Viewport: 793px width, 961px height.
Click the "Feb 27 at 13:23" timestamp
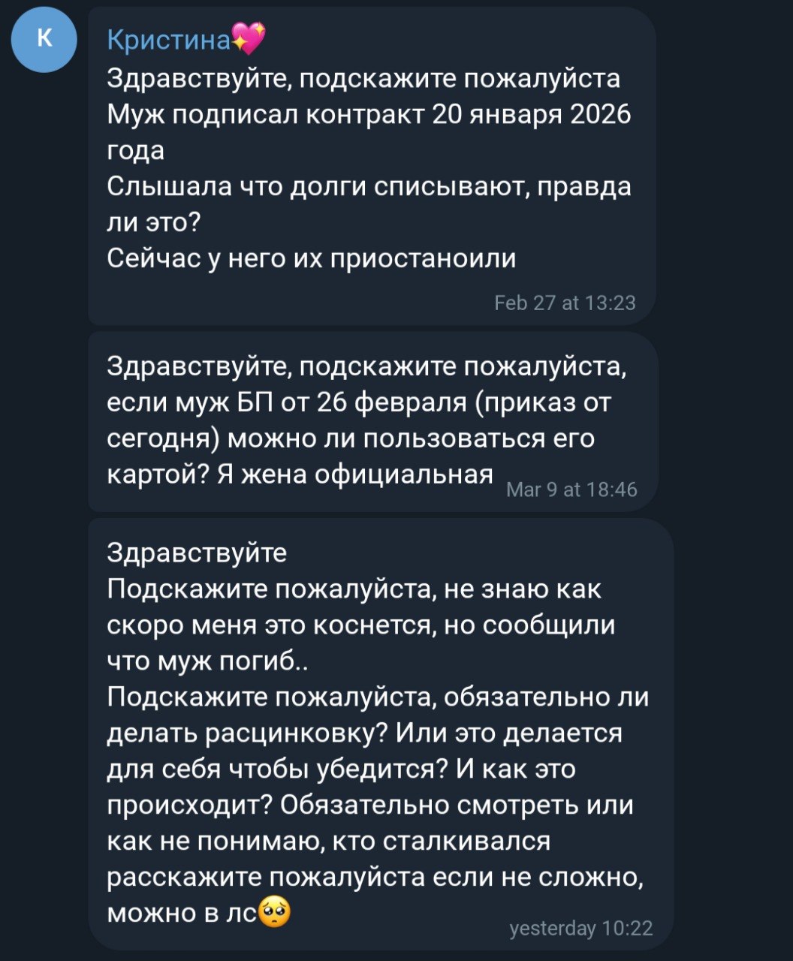[565, 303]
